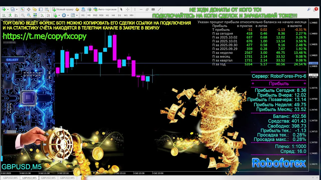The width and height of the screenshot is (321, 180).
Task: Switch timeframe to D1
Action: point(120,15)
